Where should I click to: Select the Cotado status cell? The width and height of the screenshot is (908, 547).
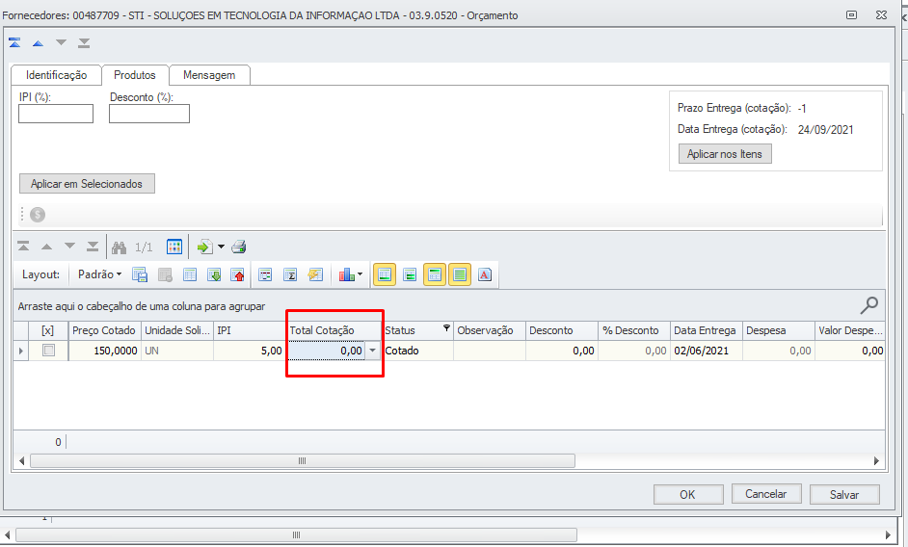pos(417,351)
